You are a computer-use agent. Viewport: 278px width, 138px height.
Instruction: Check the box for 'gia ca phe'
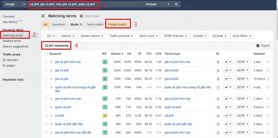click(x=46, y=79)
